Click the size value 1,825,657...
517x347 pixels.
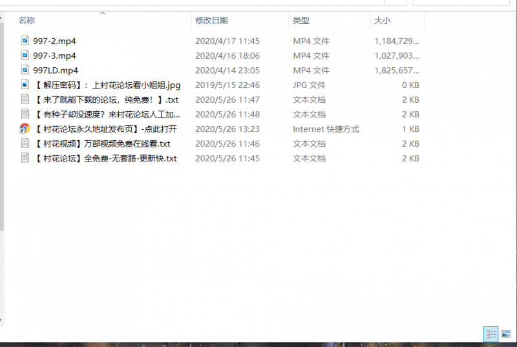point(397,70)
